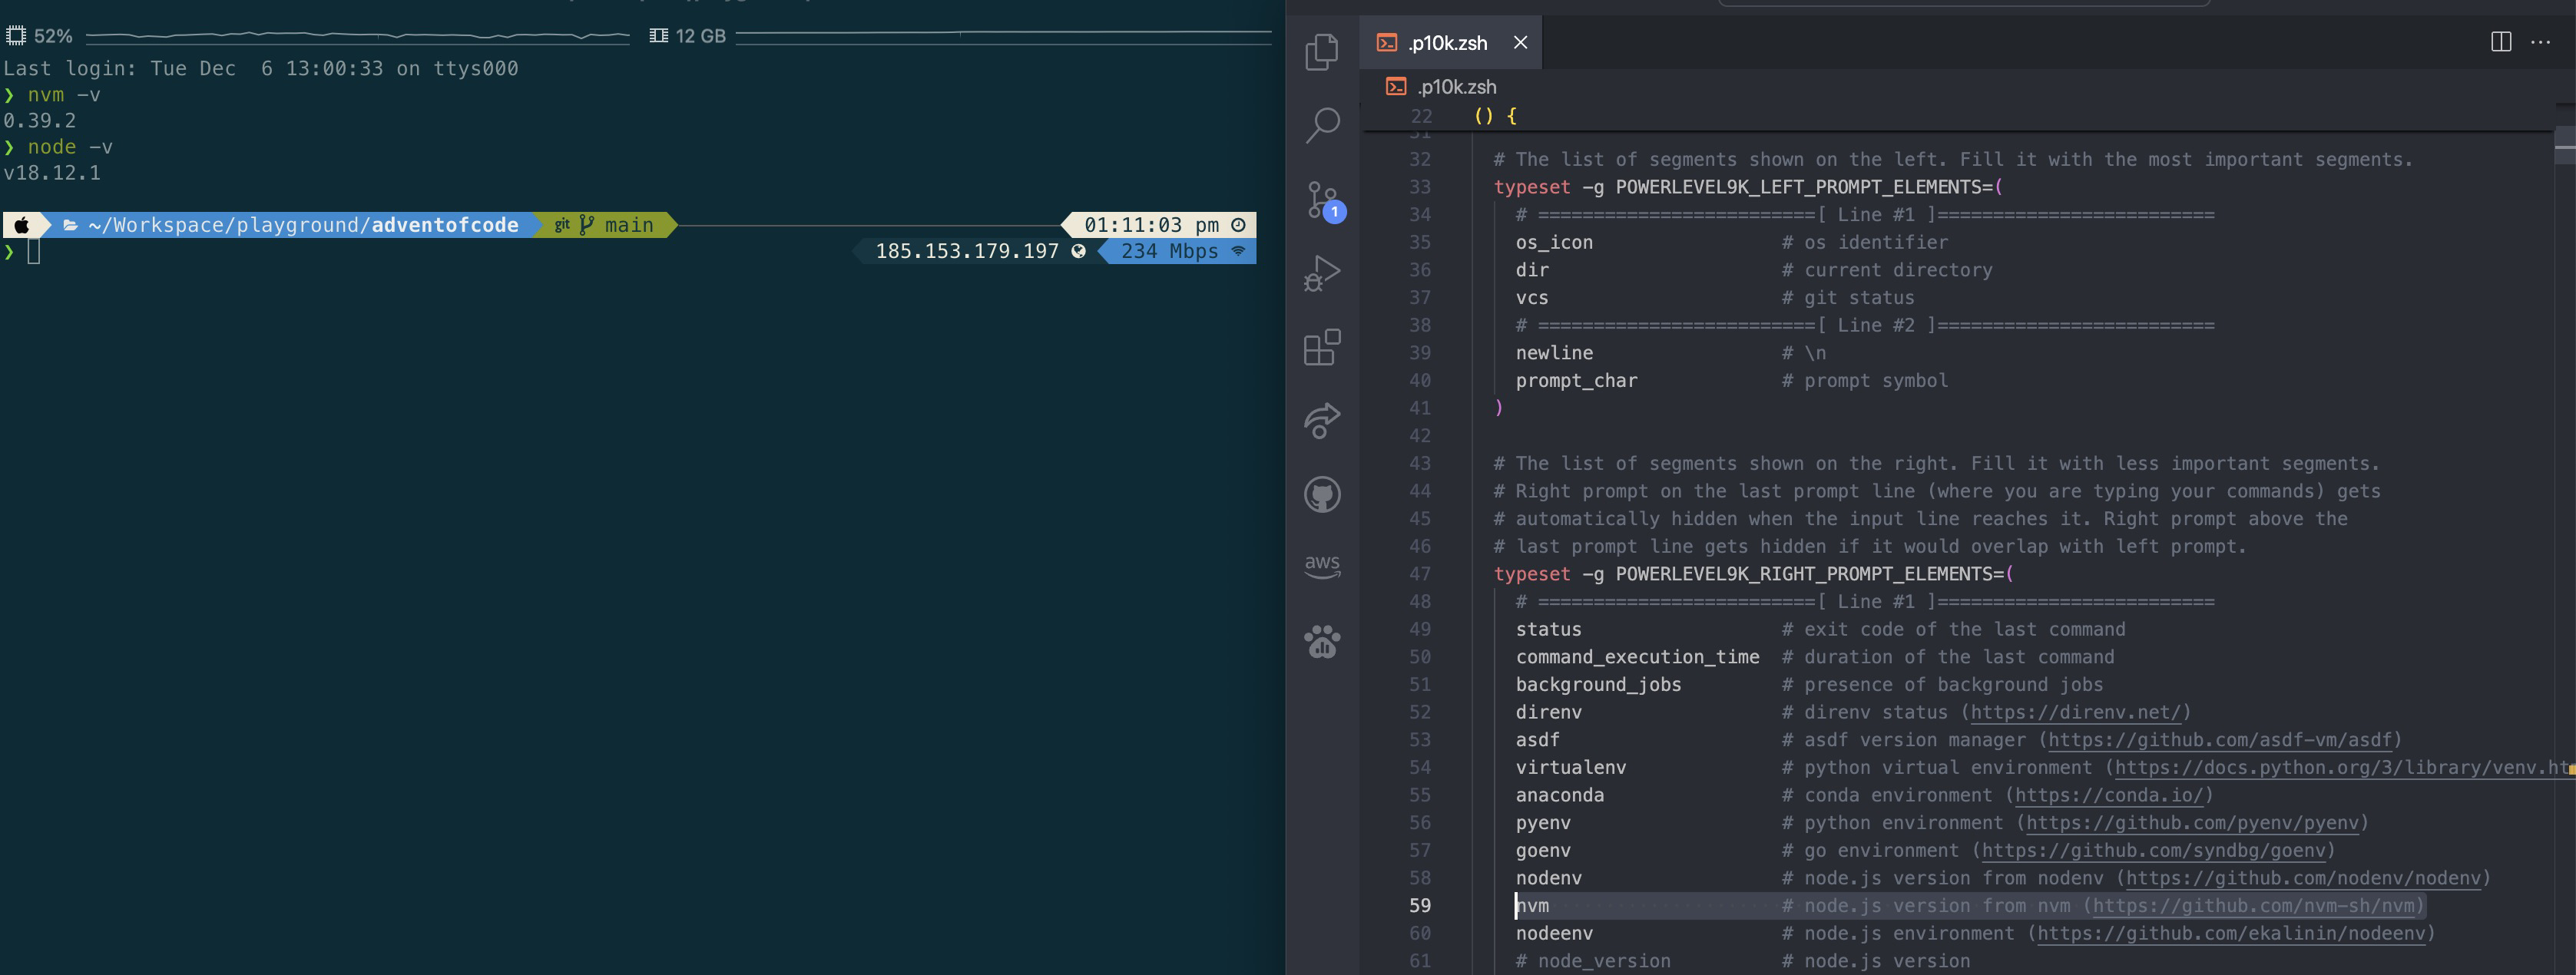Viewport: 2576px width, 975px height.
Task: Click the terminal icon in the breadcrumb bar
Action: click(1395, 87)
